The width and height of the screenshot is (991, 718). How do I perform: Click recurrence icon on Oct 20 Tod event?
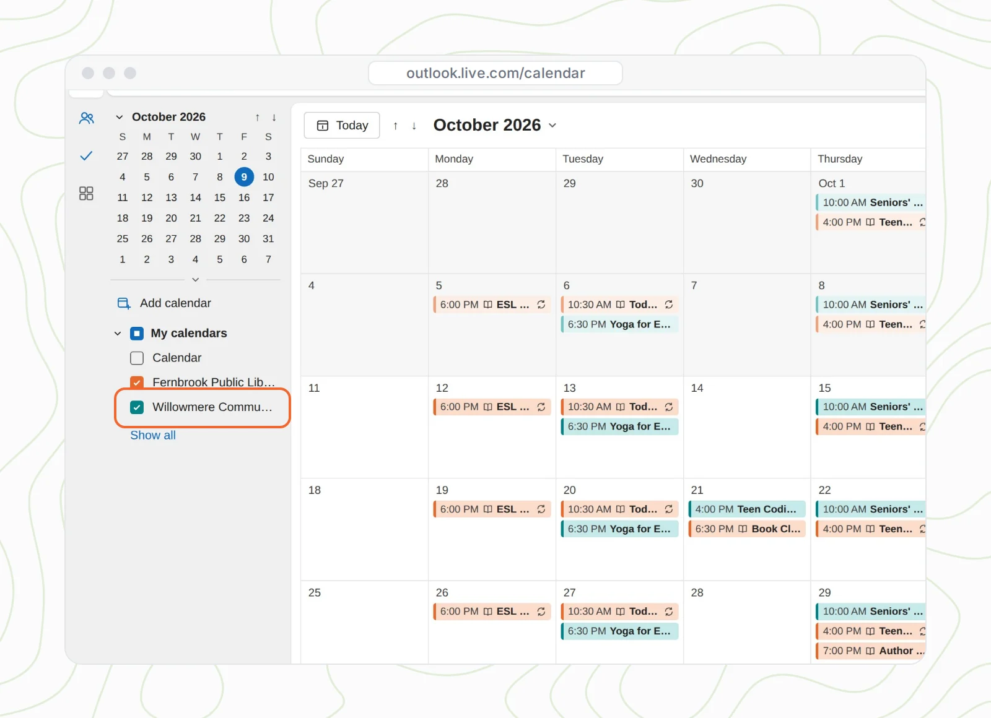pyautogui.click(x=669, y=509)
